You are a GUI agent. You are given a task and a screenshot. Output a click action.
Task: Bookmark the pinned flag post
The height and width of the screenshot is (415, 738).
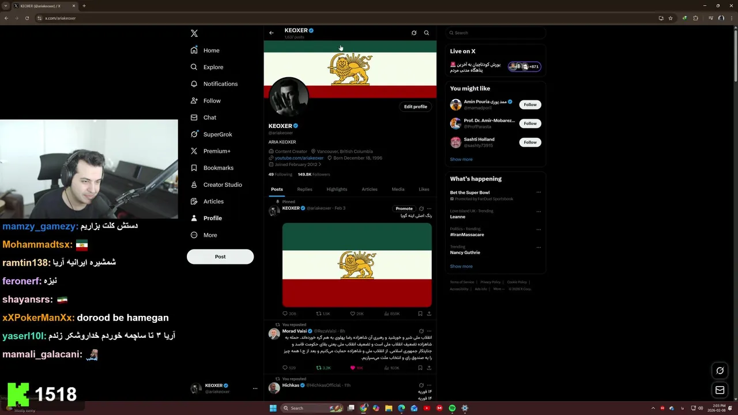click(x=420, y=314)
